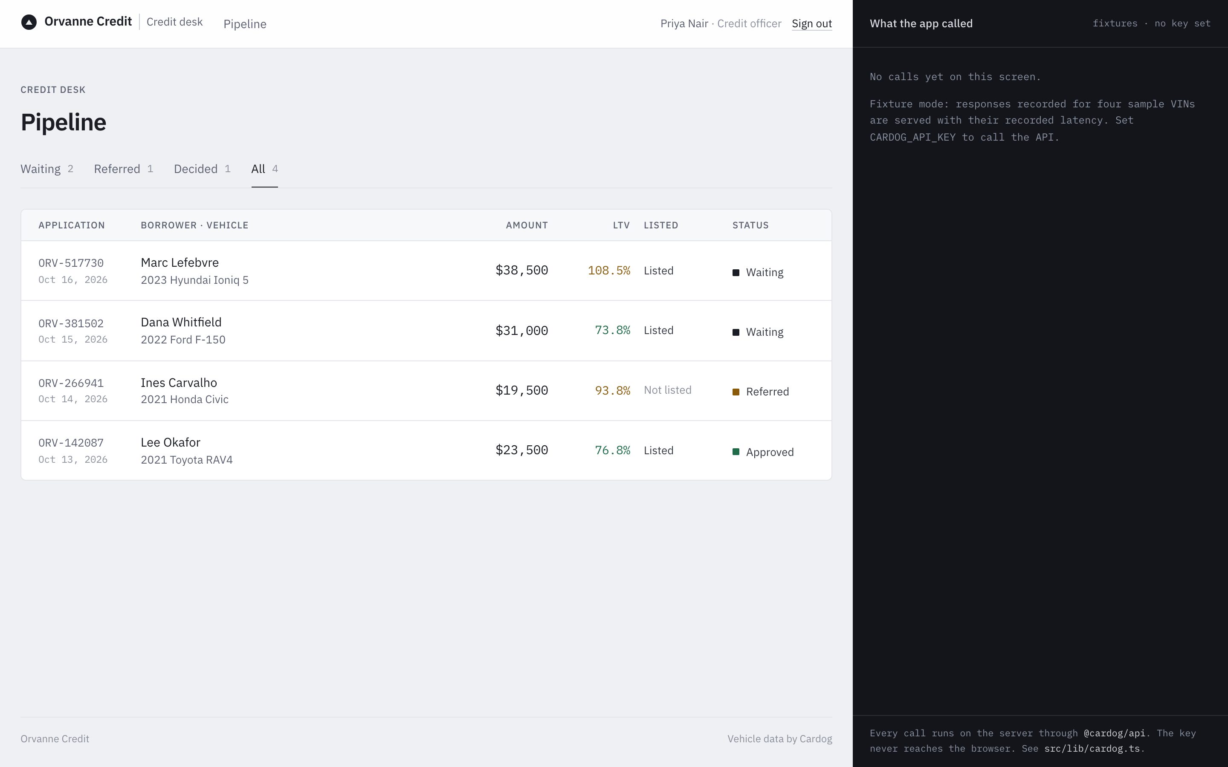This screenshot has width=1228, height=767.
Task: Open application ORV-517730
Action: (x=71, y=263)
